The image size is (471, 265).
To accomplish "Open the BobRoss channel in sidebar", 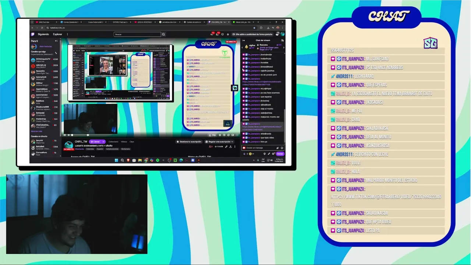I will click(x=44, y=101).
